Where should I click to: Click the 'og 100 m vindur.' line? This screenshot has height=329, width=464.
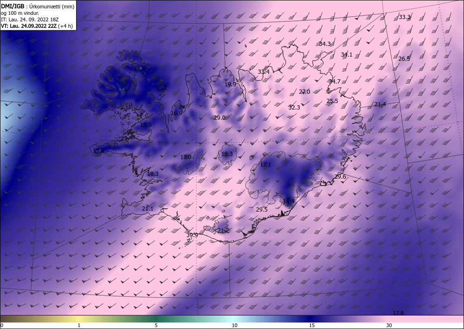tap(20, 13)
